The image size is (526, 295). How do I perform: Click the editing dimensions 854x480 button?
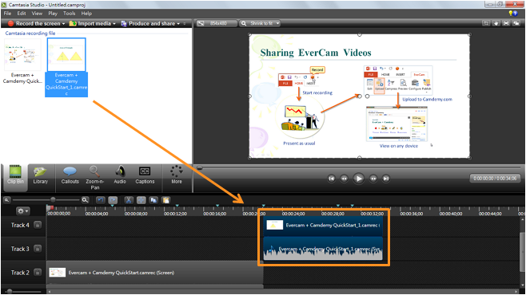click(217, 23)
